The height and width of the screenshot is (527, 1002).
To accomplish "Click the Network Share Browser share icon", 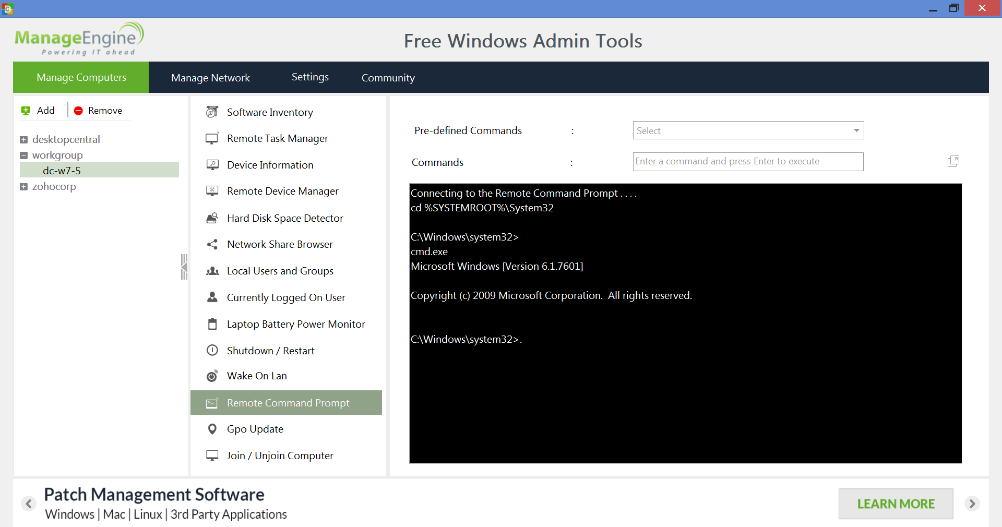I will click(x=212, y=244).
